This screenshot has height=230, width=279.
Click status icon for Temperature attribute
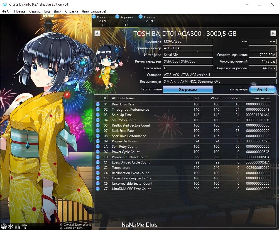point(98,167)
